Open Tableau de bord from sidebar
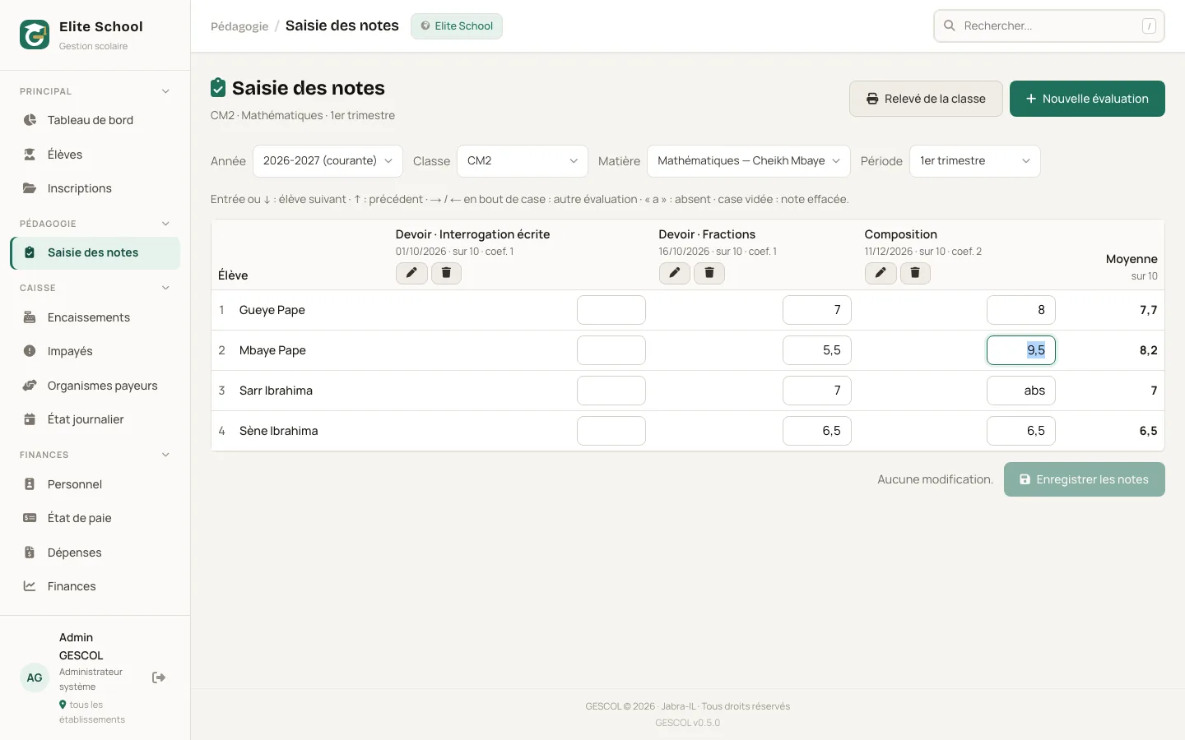This screenshot has width=1185, height=740. (95, 120)
